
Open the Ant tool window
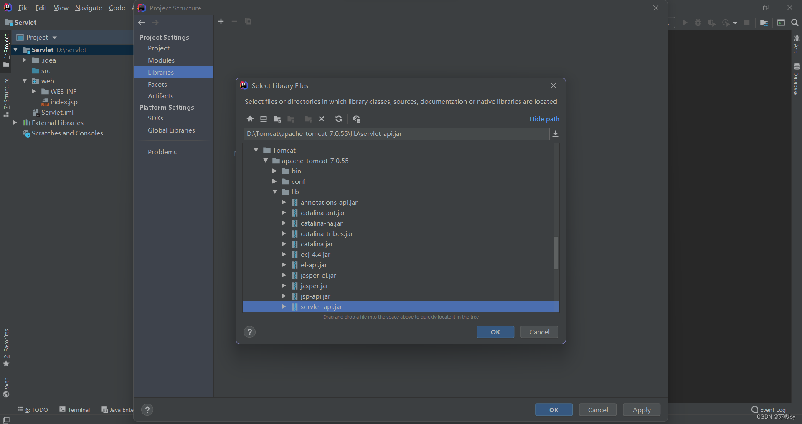(797, 44)
